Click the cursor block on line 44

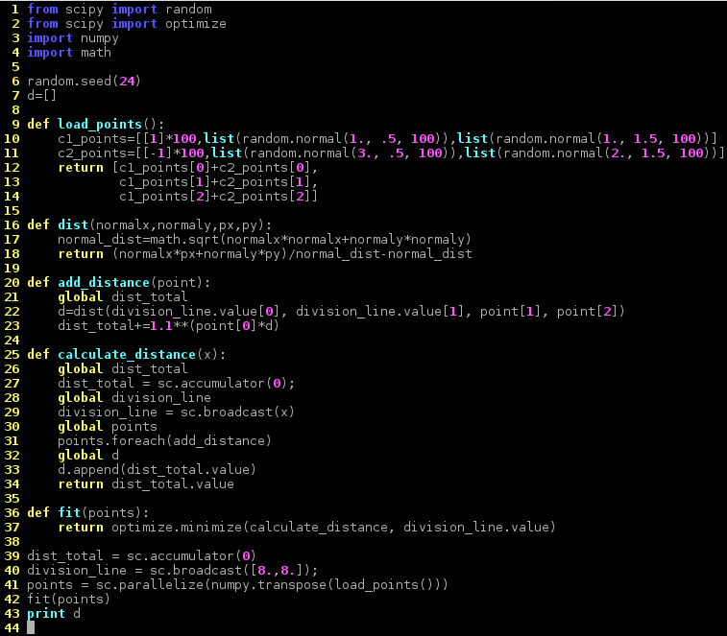point(31,627)
